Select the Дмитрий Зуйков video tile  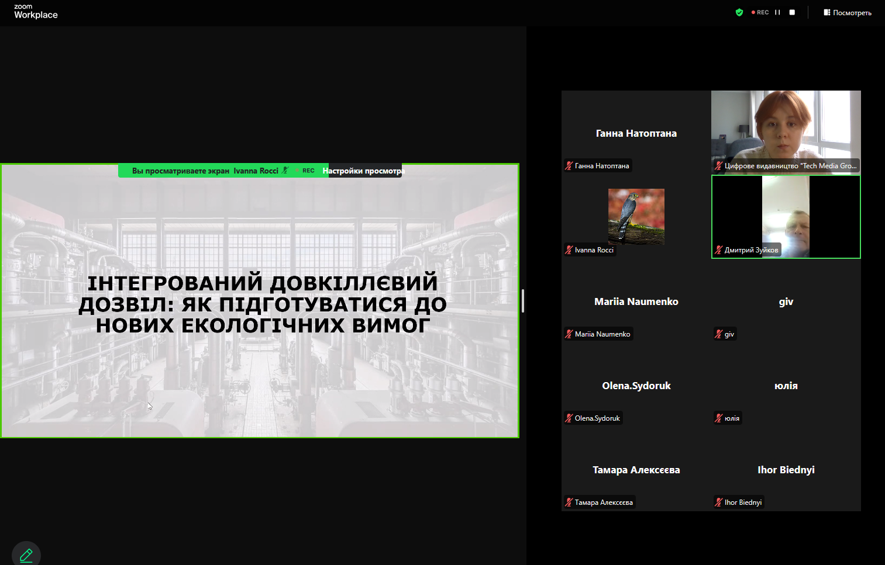(x=786, y=216)
